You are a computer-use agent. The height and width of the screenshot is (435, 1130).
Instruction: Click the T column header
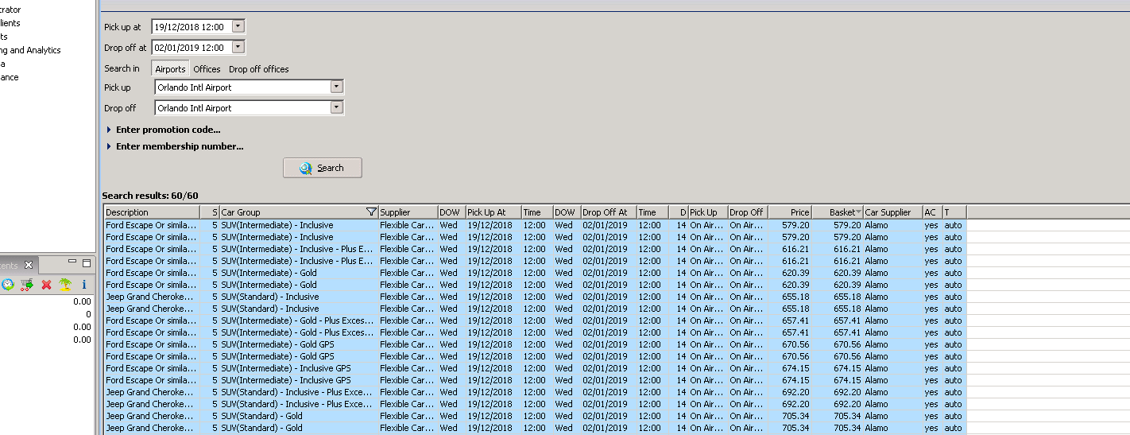(x=954, y=212)
